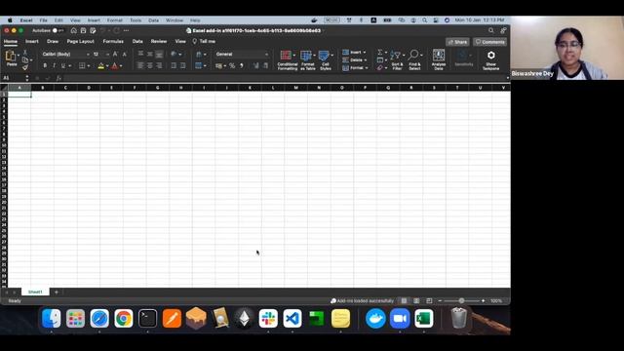The height and width of the screenshot is (351, 624).
Task: Open the Page Layout ribbon tab
Action: coord(80,41)
